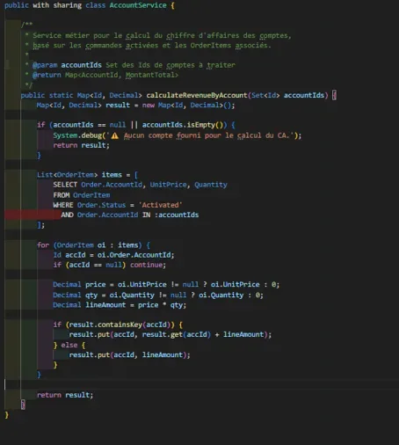Screen dimensions: 399x445
Task: Click 'Service métier pour le calcul' comment line
Action: 162,35
